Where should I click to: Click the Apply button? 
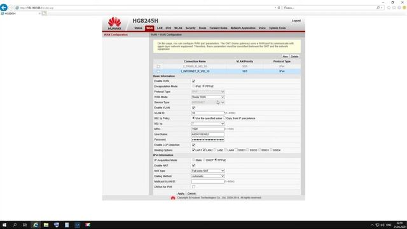181,193
